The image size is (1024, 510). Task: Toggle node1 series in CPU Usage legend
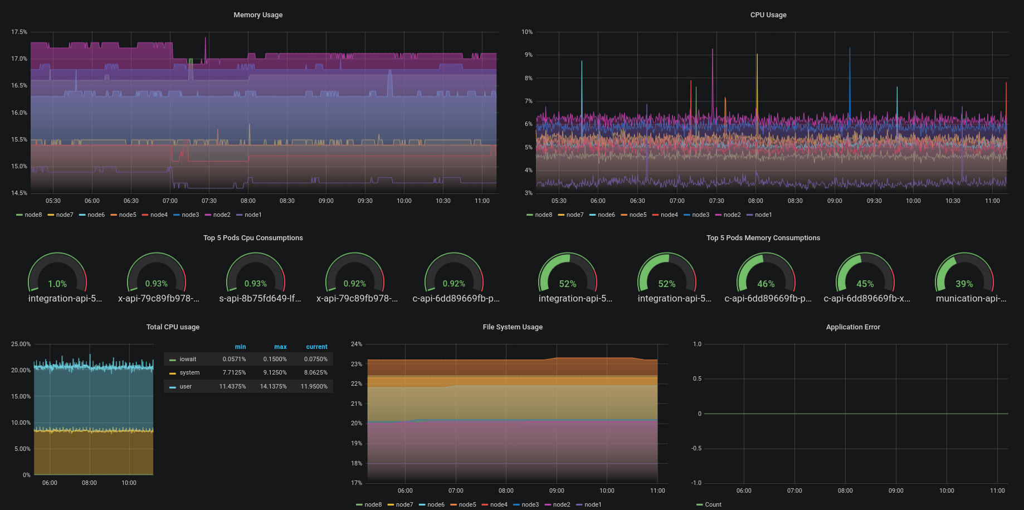[x=759, y=215]
